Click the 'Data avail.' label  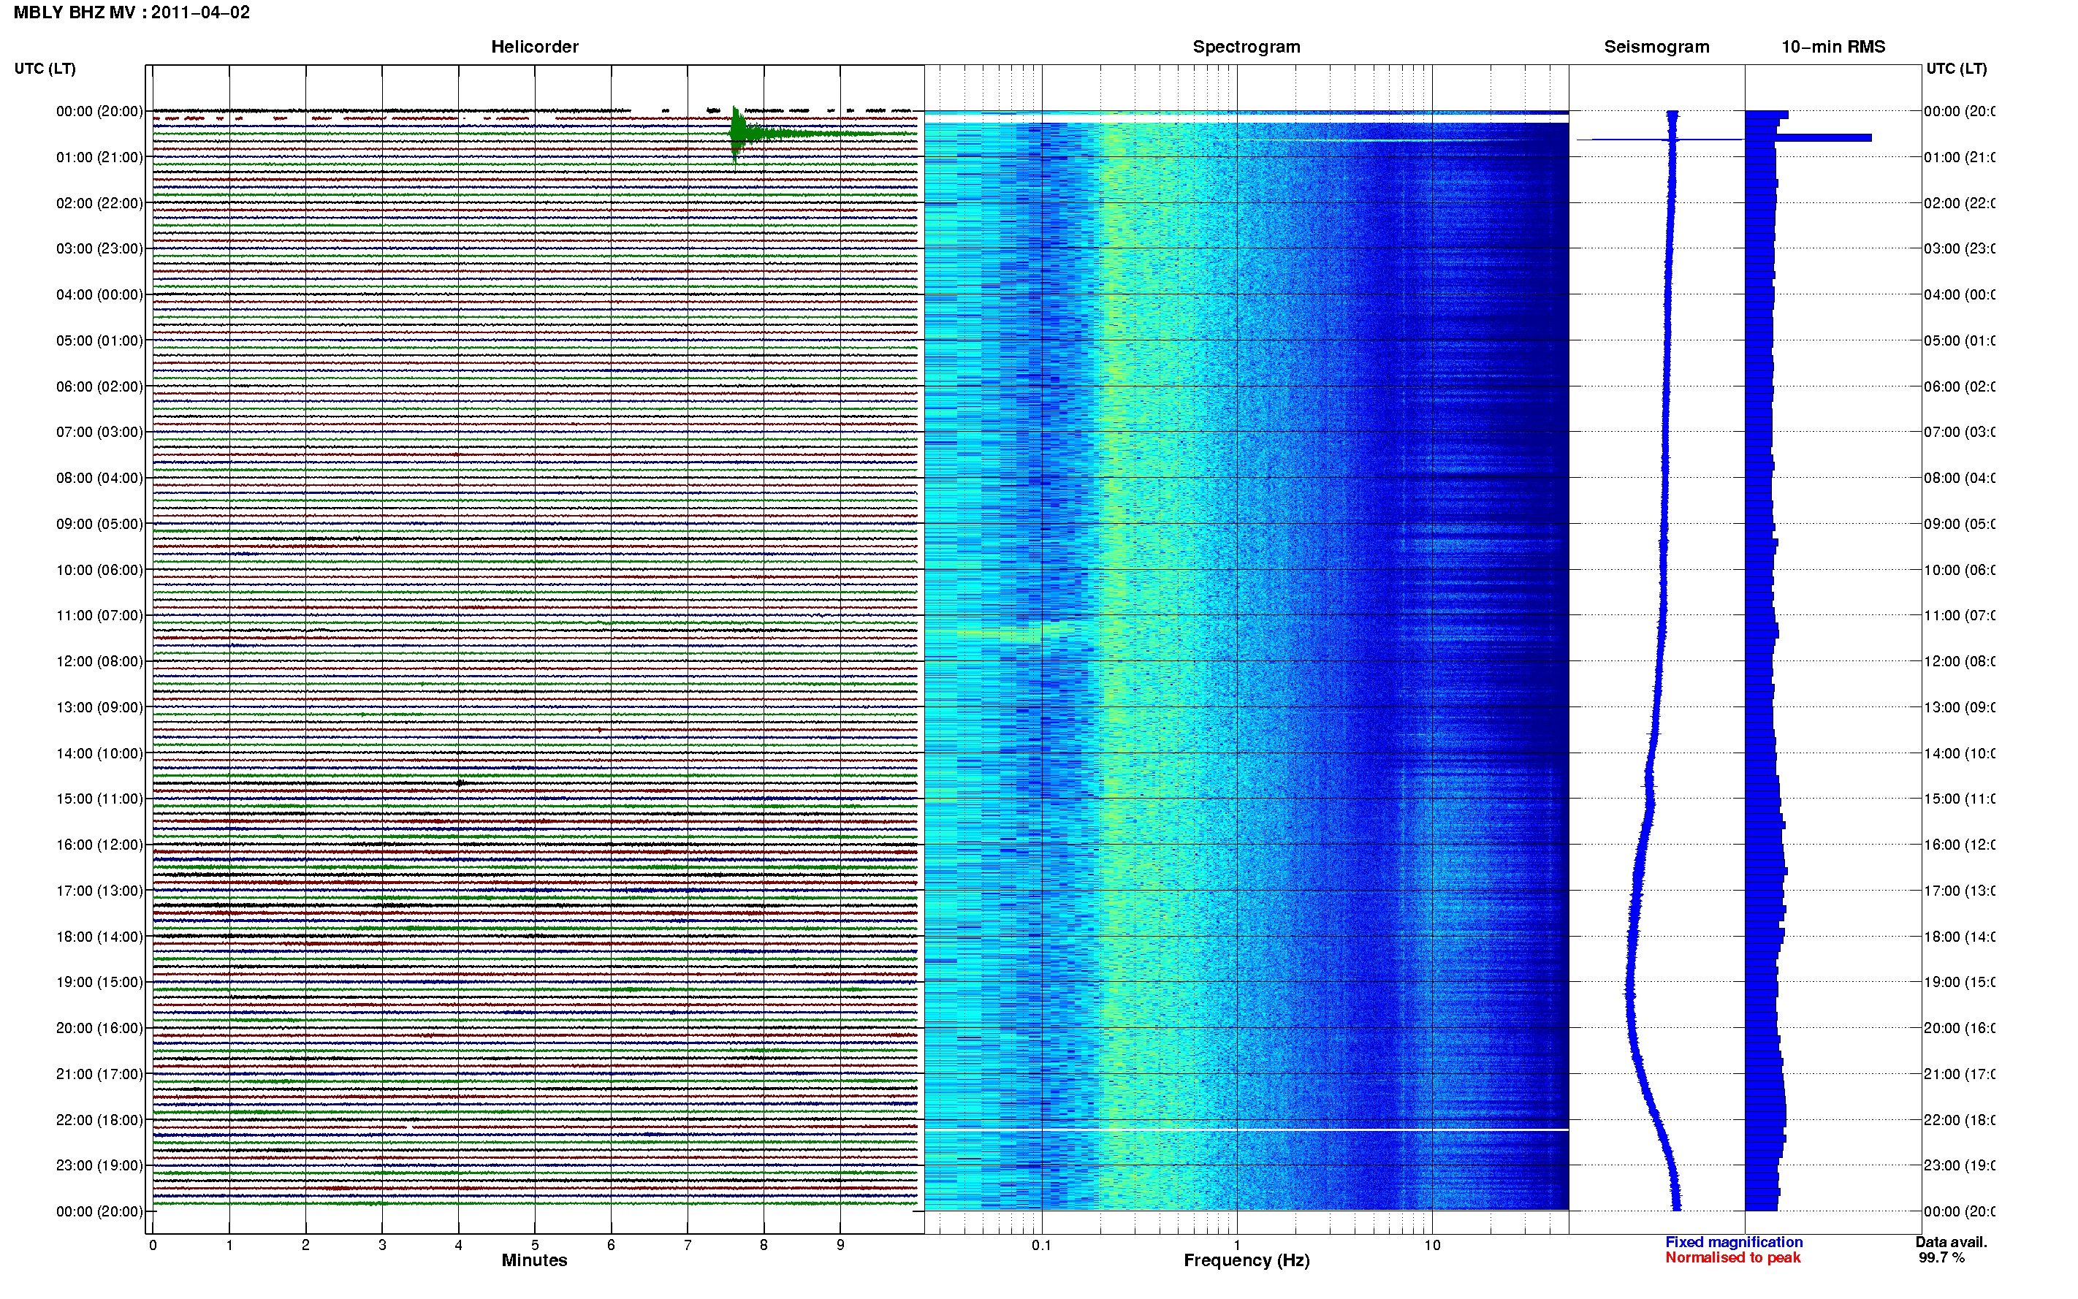coord(1951,1242)
